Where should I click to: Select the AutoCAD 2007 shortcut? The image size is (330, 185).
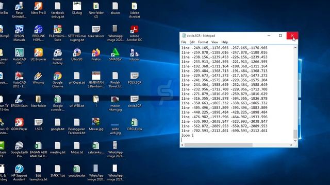tap(19, 57)
